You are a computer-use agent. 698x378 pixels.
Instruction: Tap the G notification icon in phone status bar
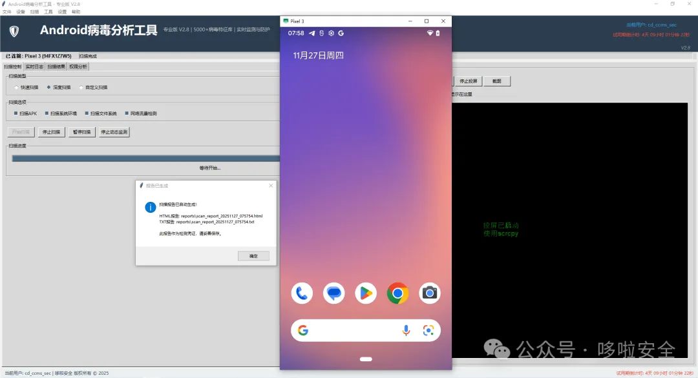341,34
